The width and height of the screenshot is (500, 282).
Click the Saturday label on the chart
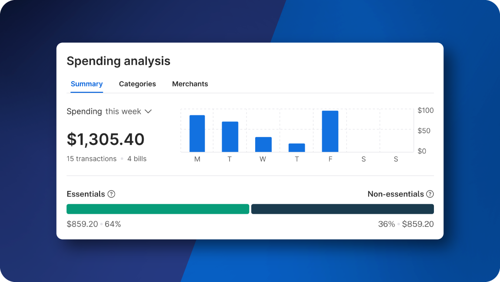click(363, 159)
